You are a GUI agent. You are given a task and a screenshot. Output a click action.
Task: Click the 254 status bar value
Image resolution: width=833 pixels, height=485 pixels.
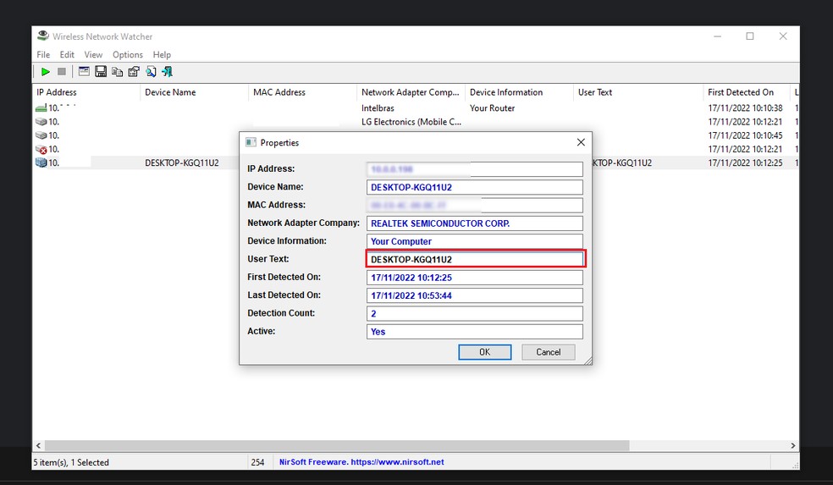pyautogui.click(x=257, y=462)
